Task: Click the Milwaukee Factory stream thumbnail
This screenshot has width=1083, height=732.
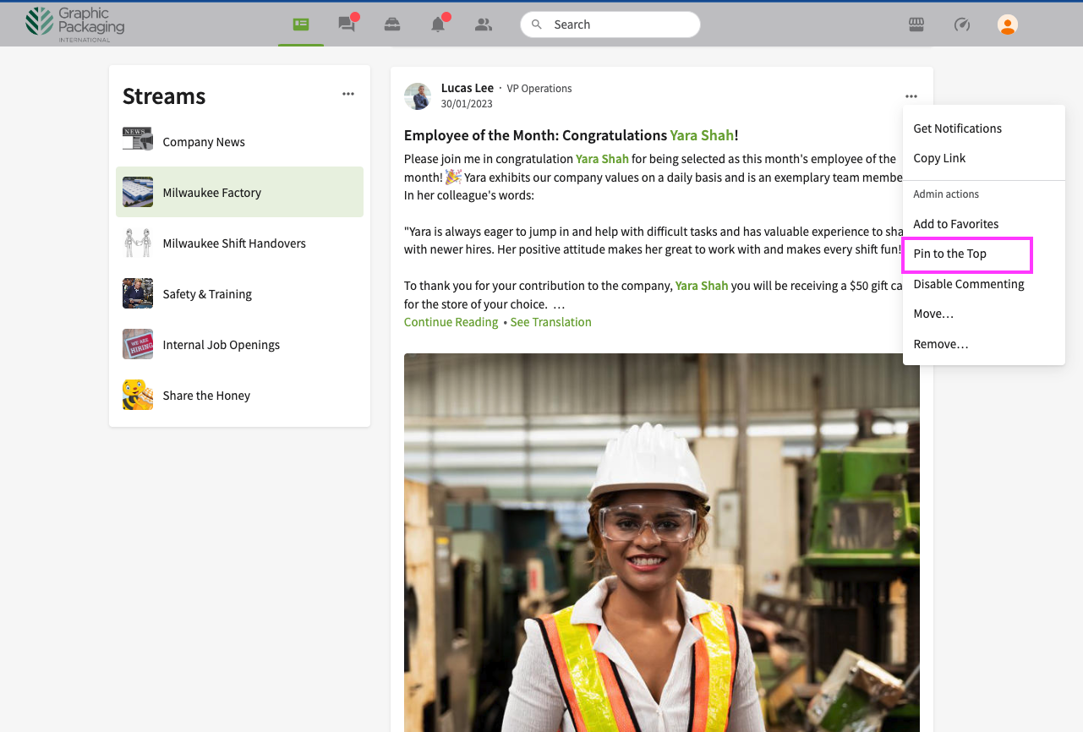Action: point(138,192)
